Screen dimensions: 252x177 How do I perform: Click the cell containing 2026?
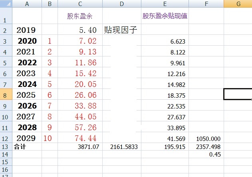(27, 105)
